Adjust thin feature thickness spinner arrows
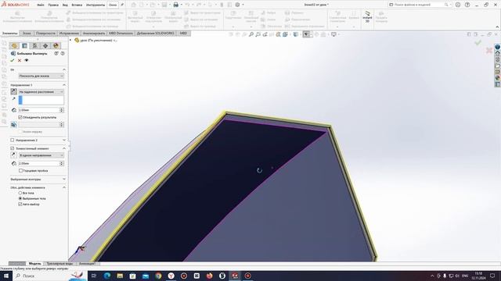 tap(62, 163)
